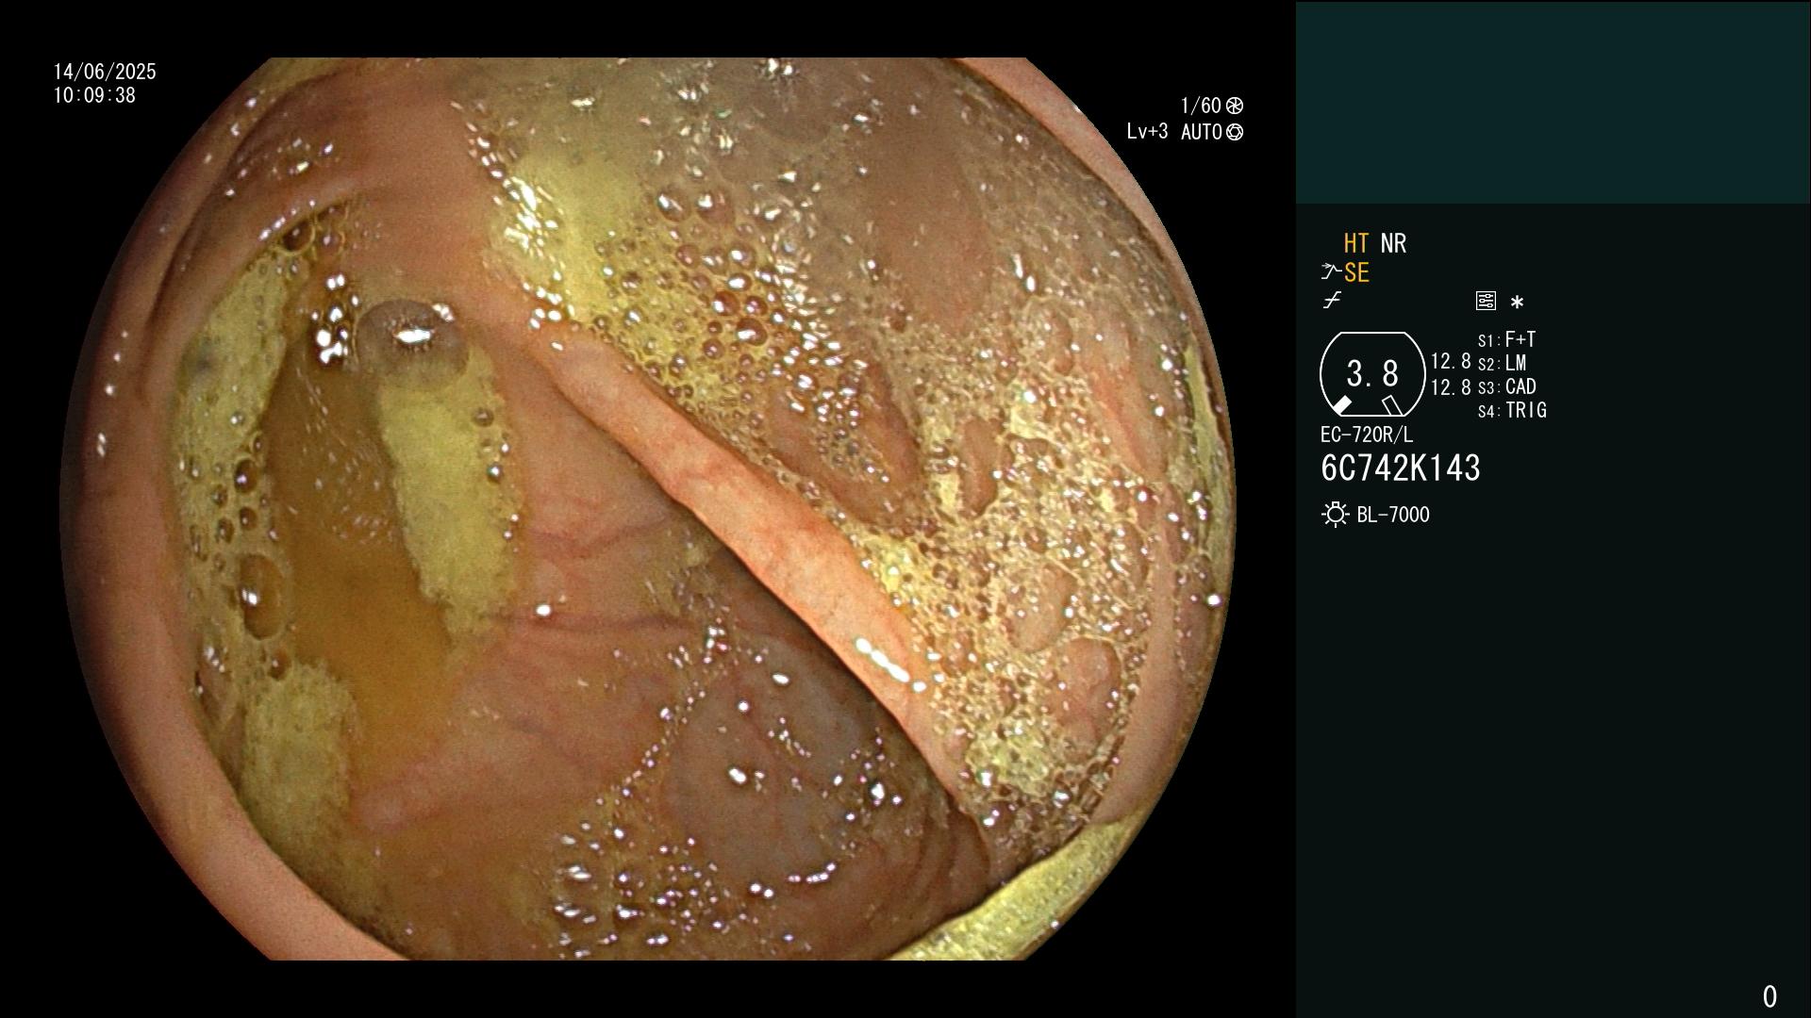Click the empty teal panel above HT NR

(1553, 102)
